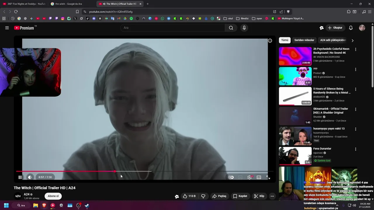This screenshot has width=374, height=210.
Task: Open the player settings gear
Action: pos(250,177)
